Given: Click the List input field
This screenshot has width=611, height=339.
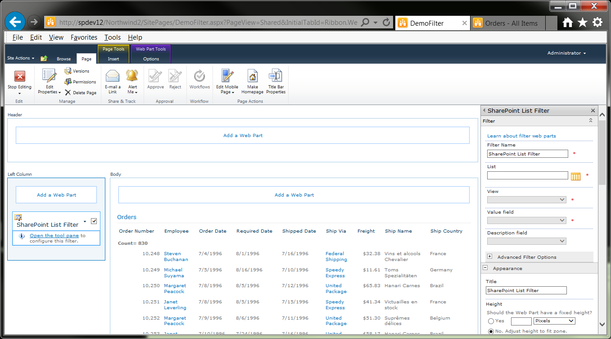Looking at the screenshot, I should (x=528, y=175).
